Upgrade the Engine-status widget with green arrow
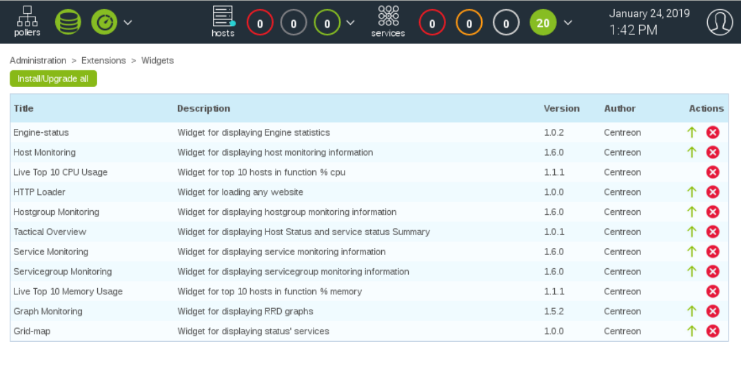The width and height of the screenshot is (741, 377). (x=692, y=132)
